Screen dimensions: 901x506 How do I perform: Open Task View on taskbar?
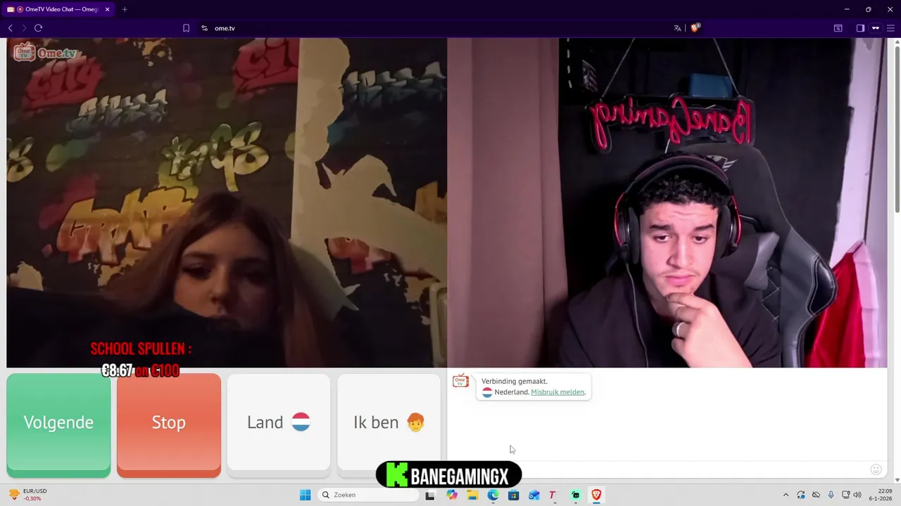(x=429, y=495)
